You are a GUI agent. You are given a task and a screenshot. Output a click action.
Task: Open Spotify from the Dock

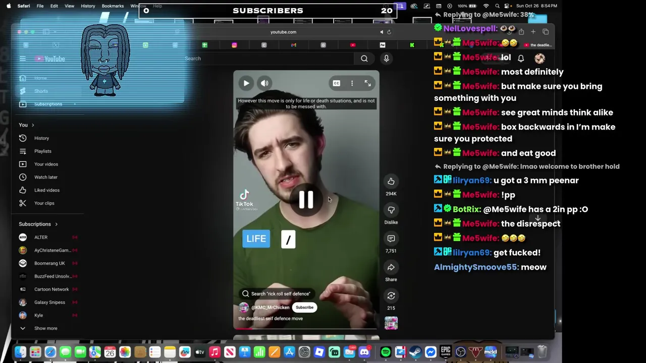pyautogui.click(x=386, y=352)
